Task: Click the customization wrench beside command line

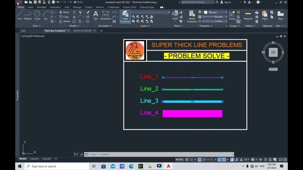Action: (x=81, y=154)
